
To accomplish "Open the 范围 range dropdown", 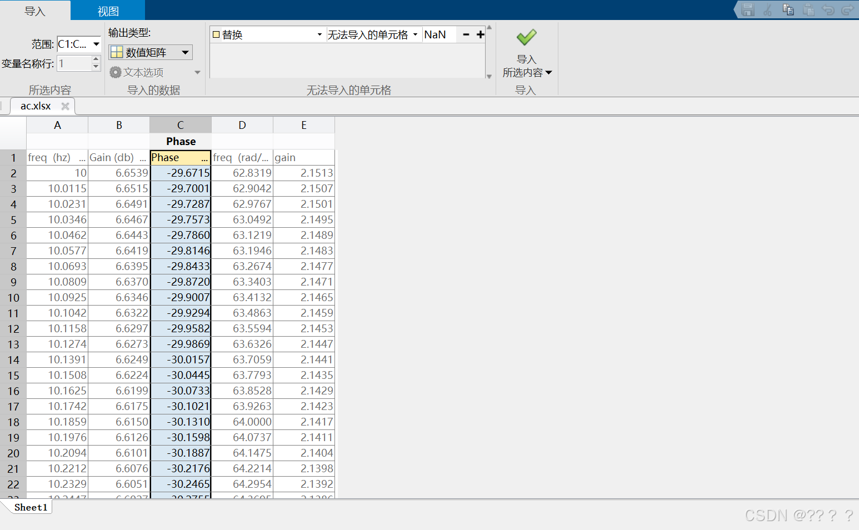I will click(96, 44).
